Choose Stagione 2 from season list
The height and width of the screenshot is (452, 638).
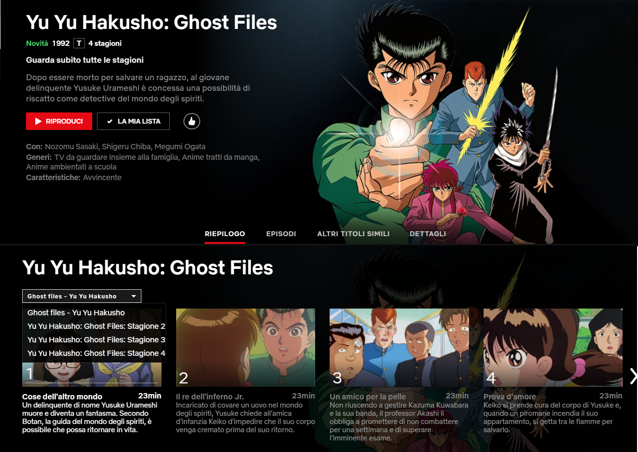pyautogui.click(x=96, y=326)
